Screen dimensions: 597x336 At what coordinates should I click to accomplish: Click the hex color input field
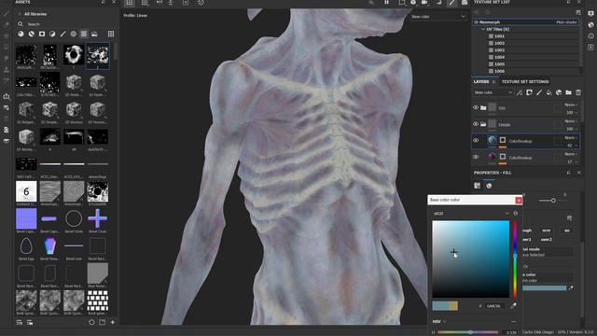point(493,305)
